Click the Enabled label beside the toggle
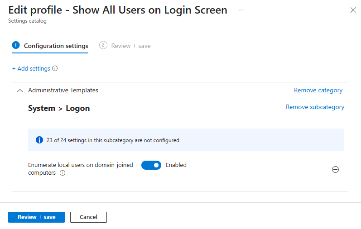The width and height of the screenshot is (361, 229). (x=176, y=165)
